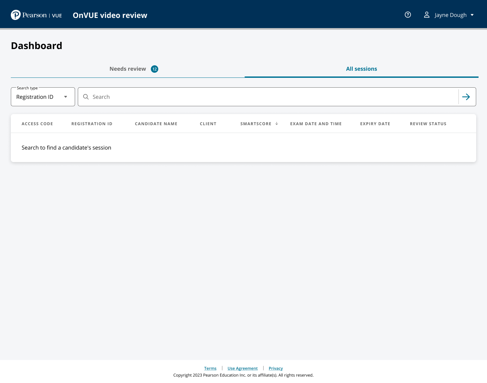Open the Terms link

tap(210, 368)
